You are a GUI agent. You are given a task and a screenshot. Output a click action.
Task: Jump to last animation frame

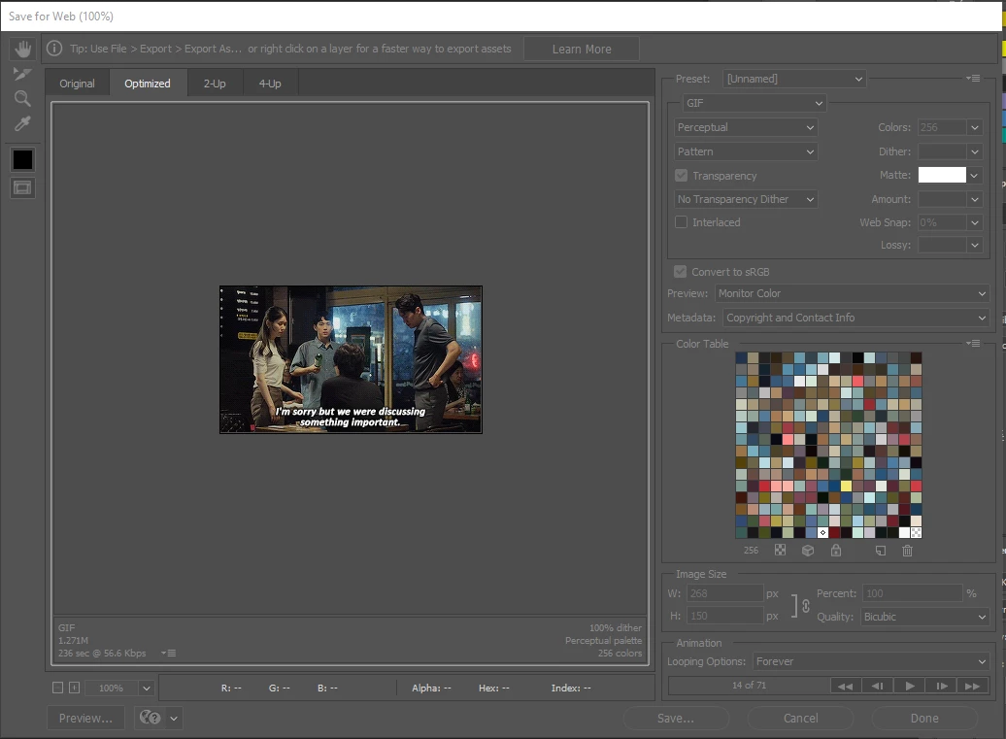click(x=972, y=686)
